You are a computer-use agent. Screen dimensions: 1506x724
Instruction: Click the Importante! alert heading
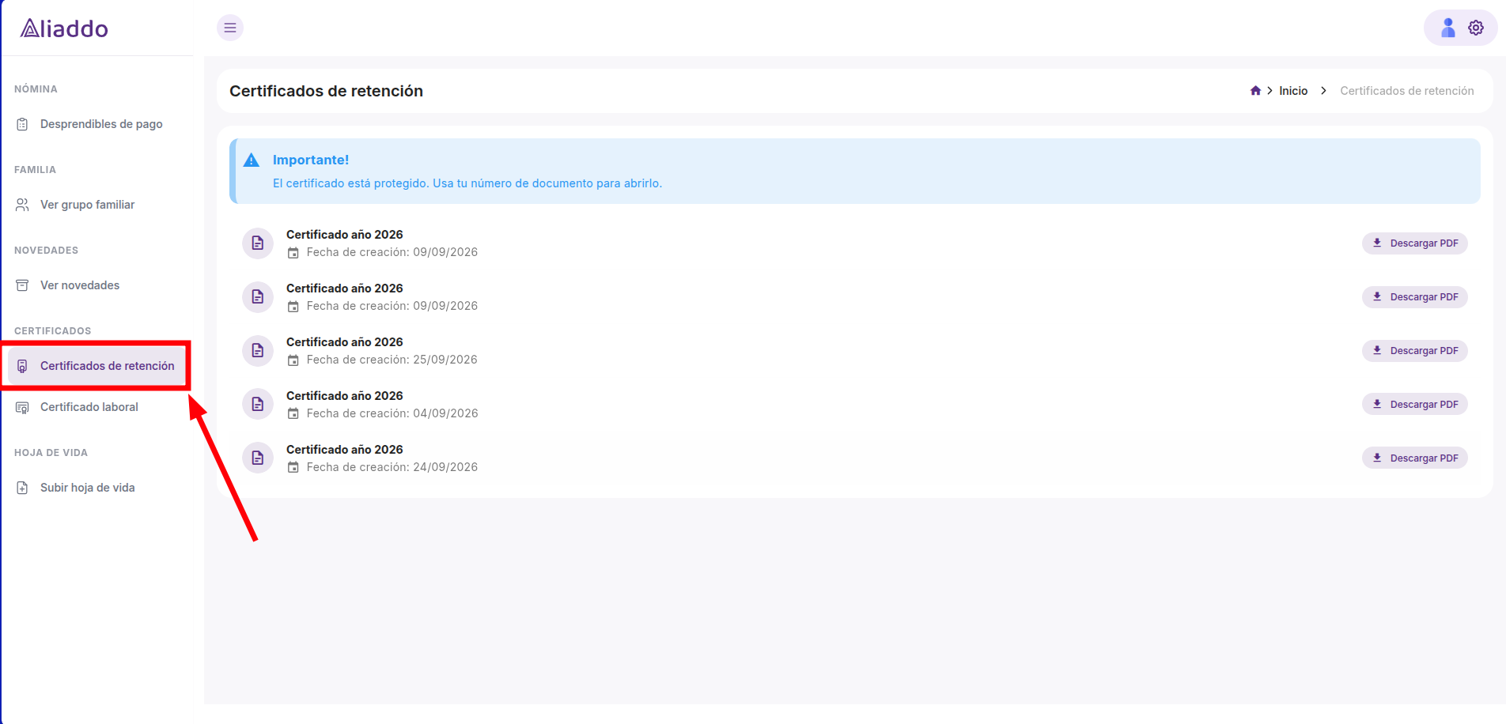(x=311, y=160)
